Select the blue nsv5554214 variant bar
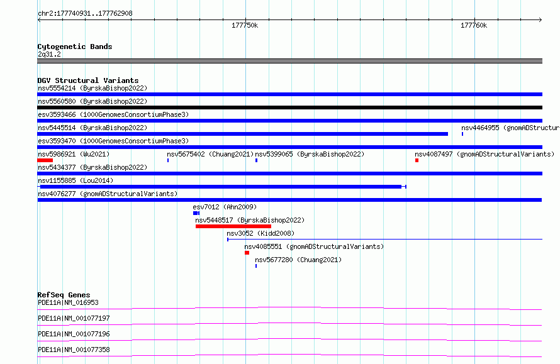560x364 pixels. (289, 94)
